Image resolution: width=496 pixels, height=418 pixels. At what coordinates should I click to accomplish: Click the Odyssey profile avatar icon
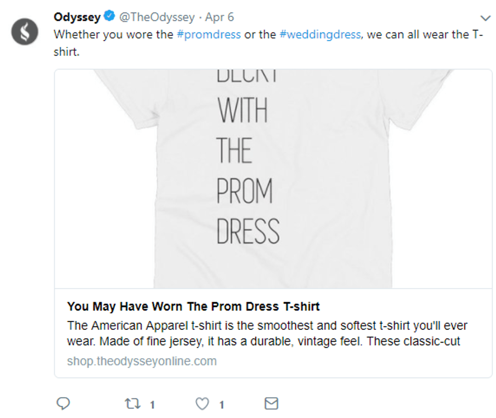click(x=24, y=31)
